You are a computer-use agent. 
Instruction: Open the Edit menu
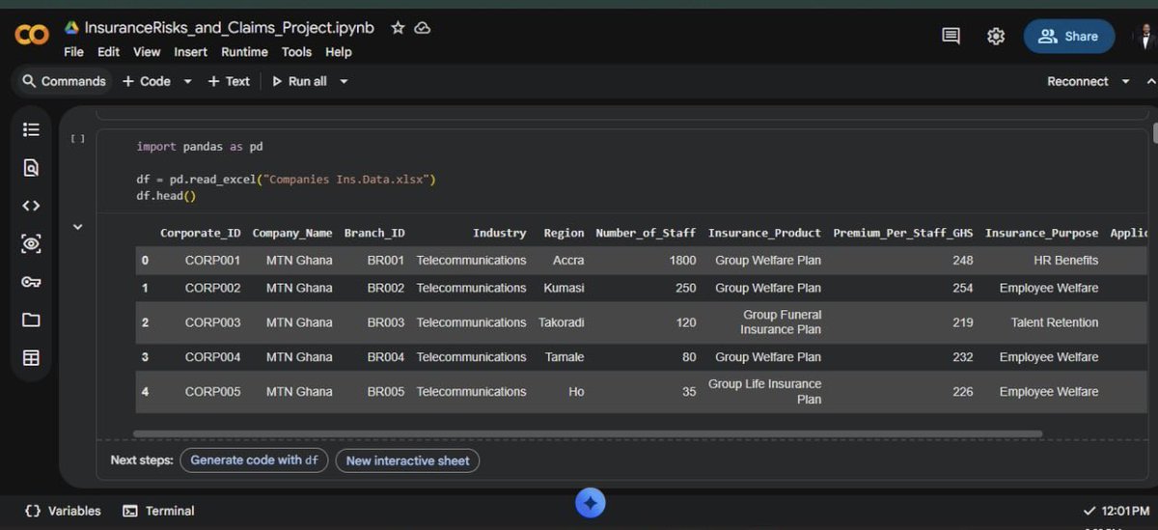tap(108, 52)
